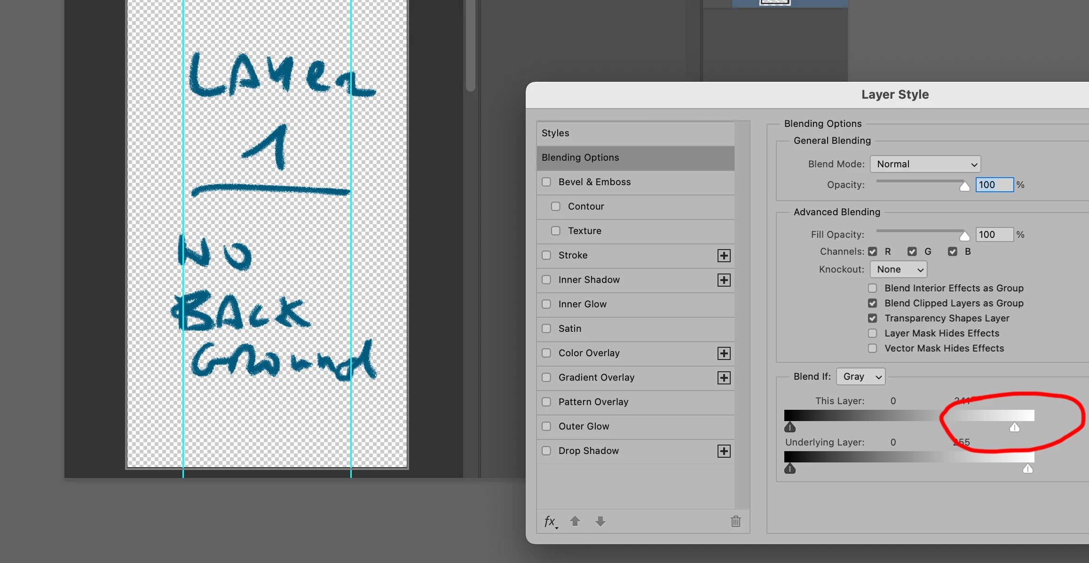Open the Knockout dropdown
The image size is (1089, 563).
click(x=899, y=269)
